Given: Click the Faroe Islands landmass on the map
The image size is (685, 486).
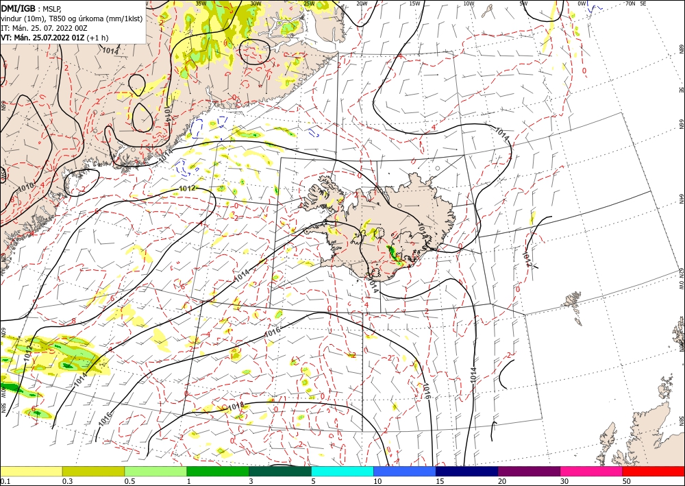Looking at the screenshot, I should click(572, 300).
